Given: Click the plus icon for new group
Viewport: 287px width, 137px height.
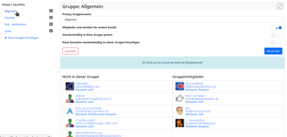Looking at the screenshot, I should click(x=6, y=38).
